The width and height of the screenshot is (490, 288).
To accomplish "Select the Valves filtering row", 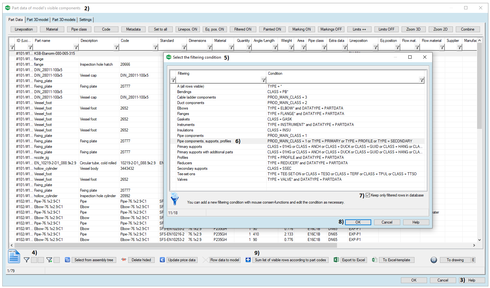I will (x=182, y=179).
